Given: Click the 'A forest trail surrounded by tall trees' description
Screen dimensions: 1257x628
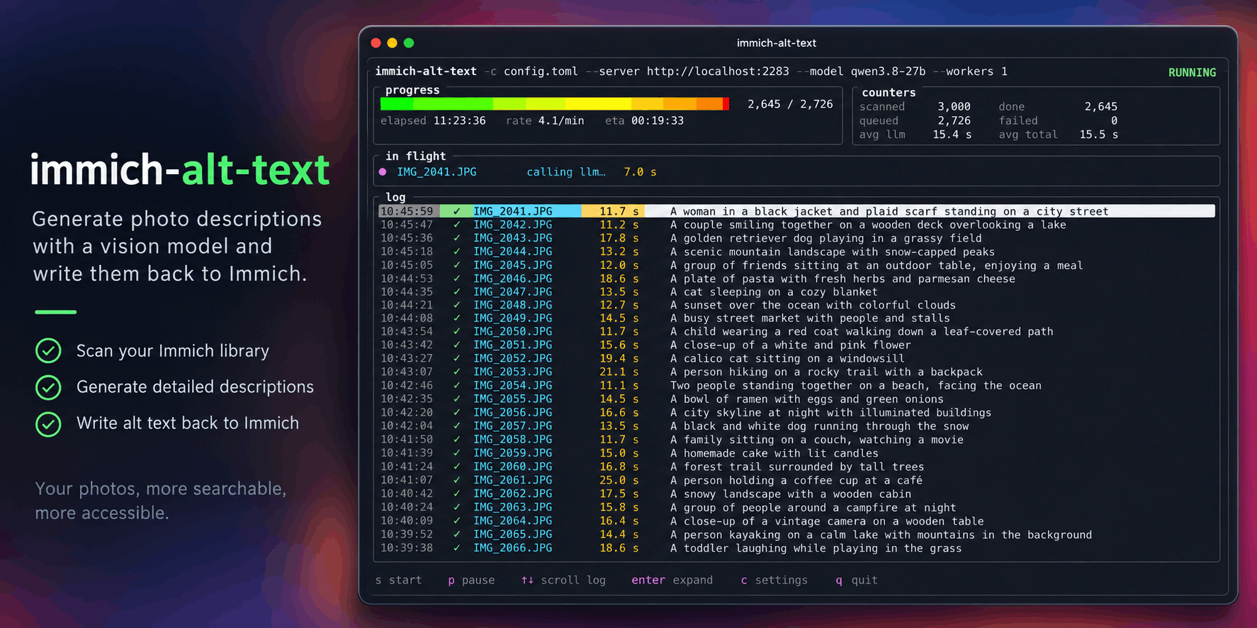Looking at the screenshot, I should click(x=797, y=467).
